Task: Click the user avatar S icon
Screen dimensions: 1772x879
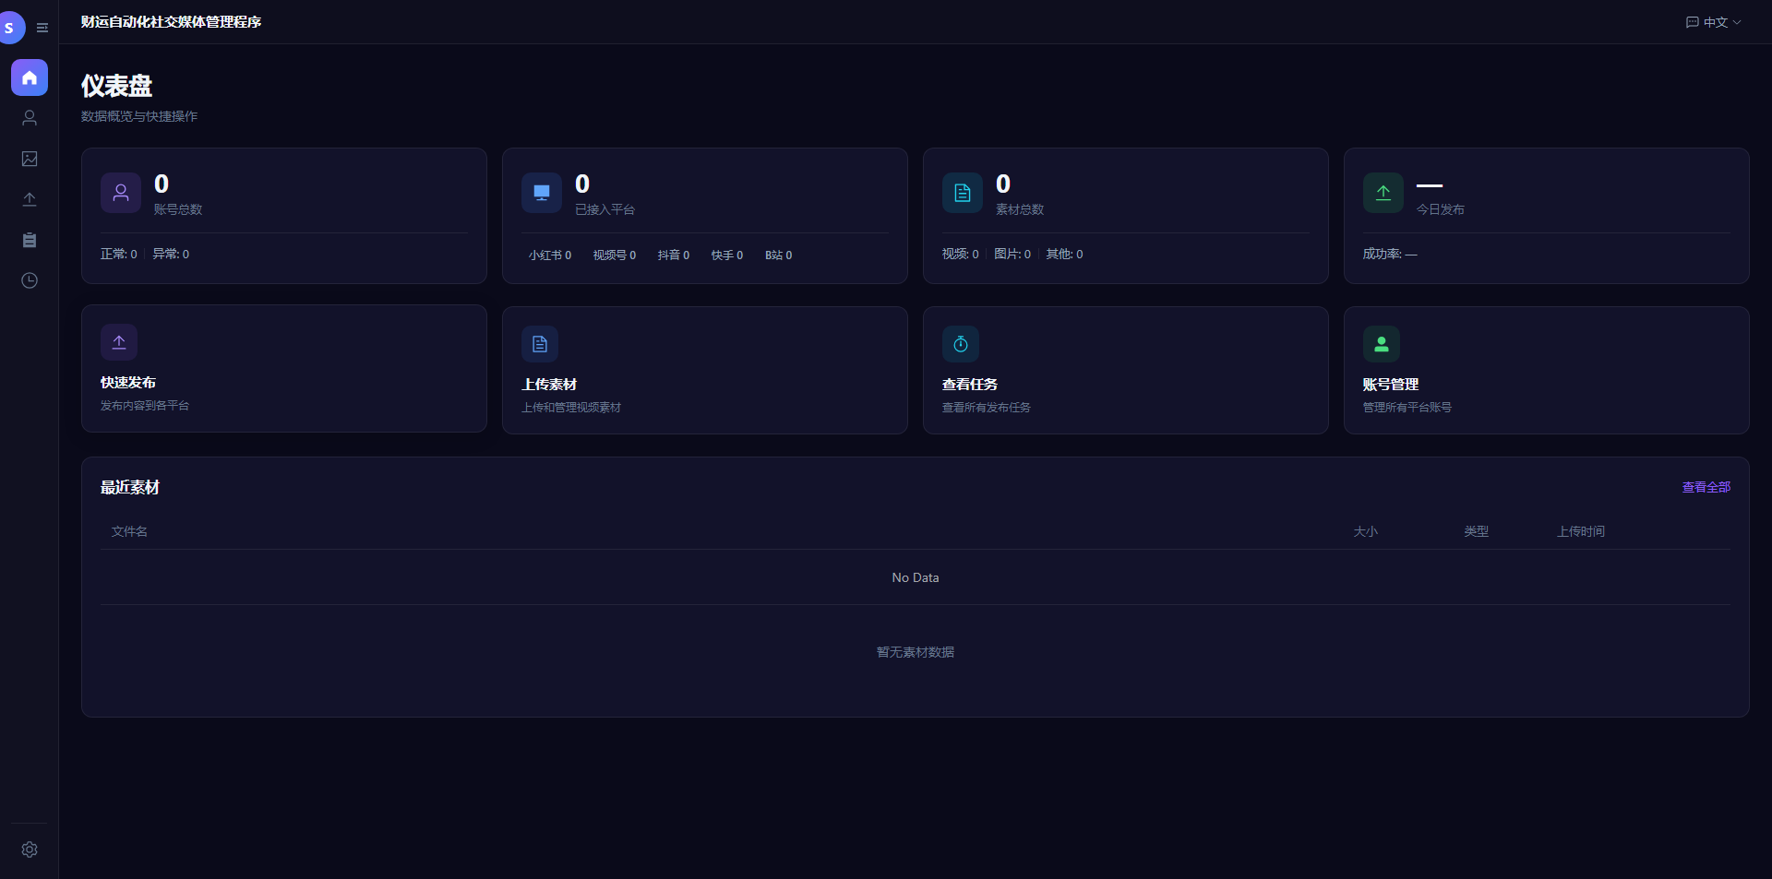Action: point(11,28)
